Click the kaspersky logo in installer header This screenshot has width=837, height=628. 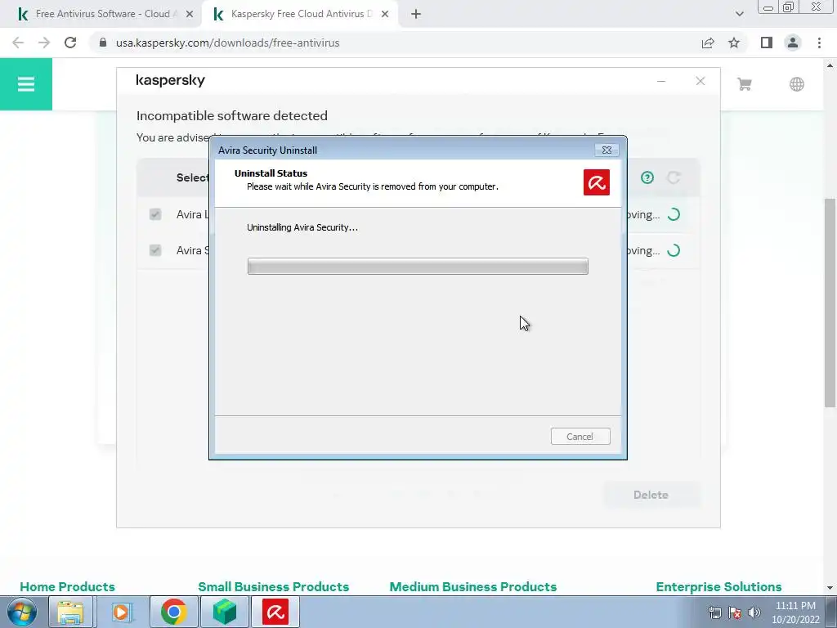pos(170,81)
